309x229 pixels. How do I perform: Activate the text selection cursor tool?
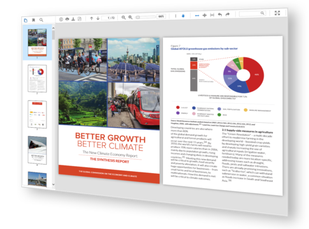click(175, 16)
